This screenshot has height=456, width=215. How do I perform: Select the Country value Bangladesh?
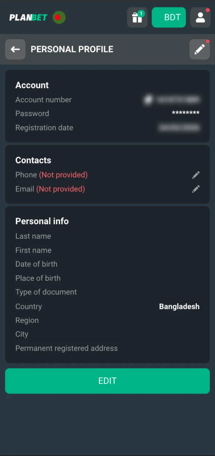[179, 306]
